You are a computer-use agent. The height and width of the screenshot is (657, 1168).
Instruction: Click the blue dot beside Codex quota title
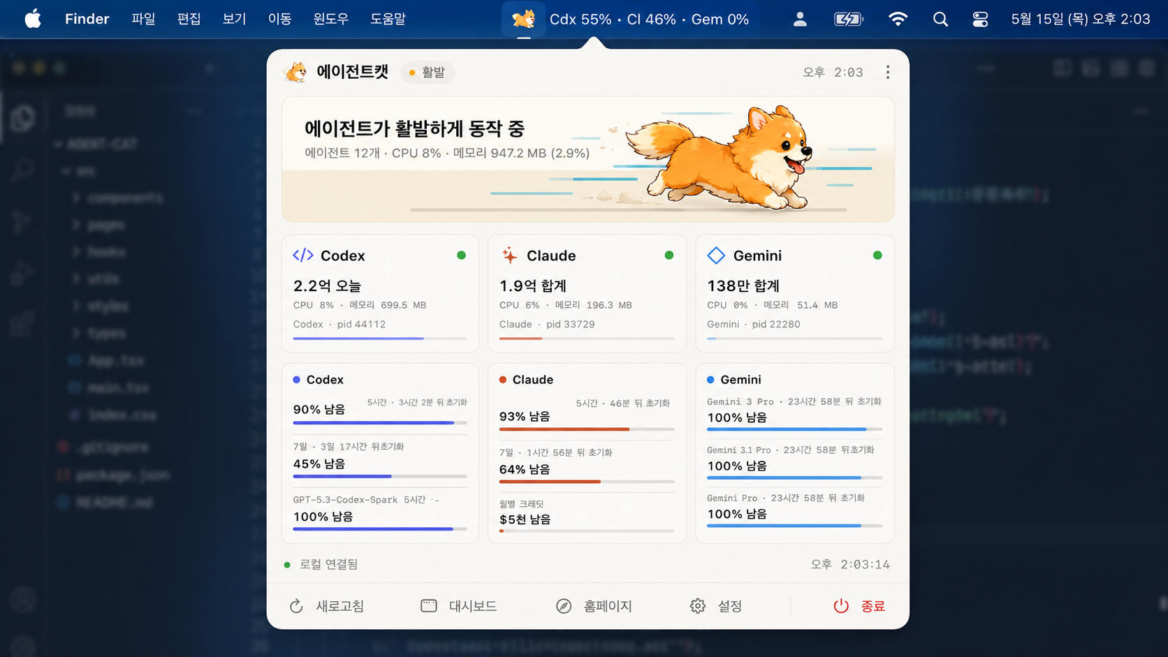tap(296, 380)
